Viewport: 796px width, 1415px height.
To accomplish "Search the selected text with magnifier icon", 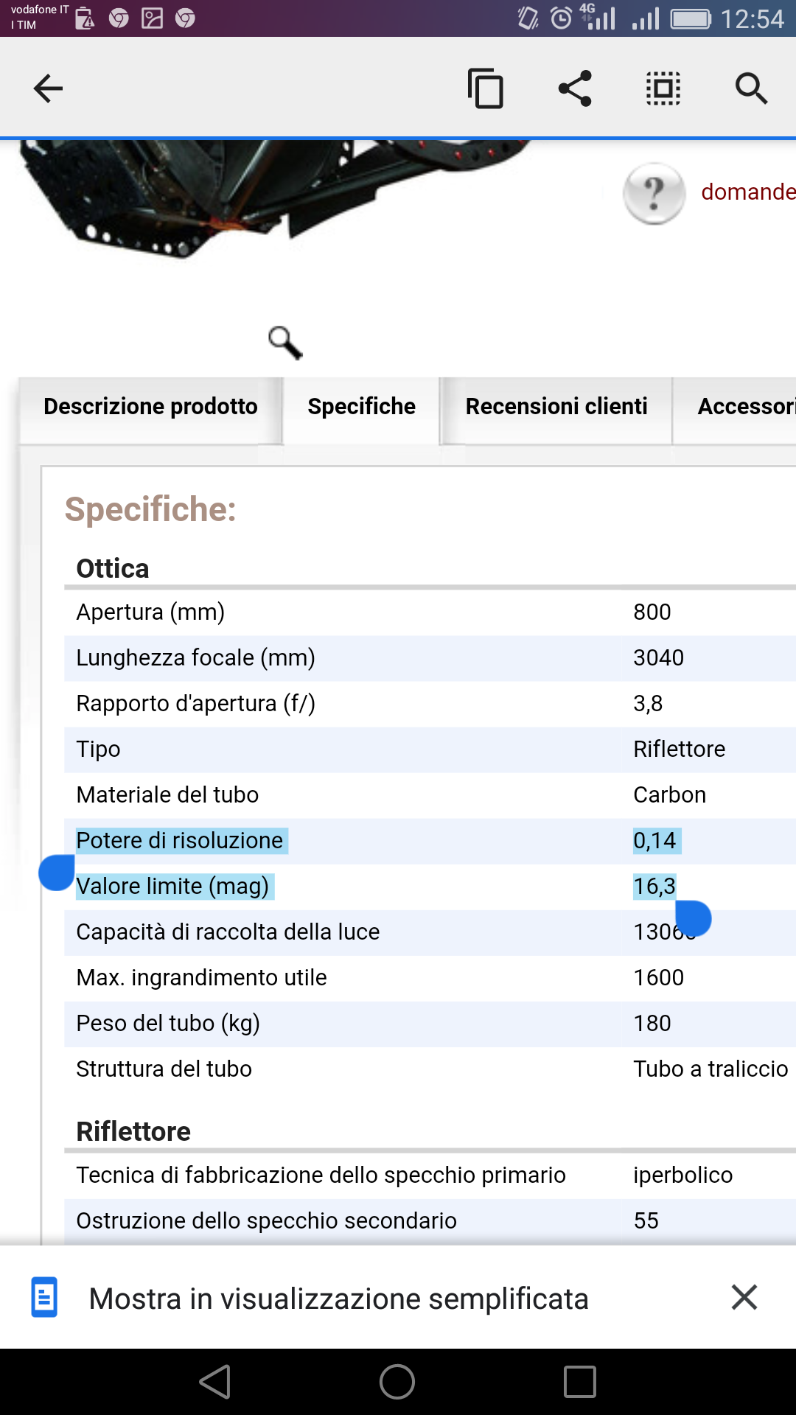I will tap(751, 88).
